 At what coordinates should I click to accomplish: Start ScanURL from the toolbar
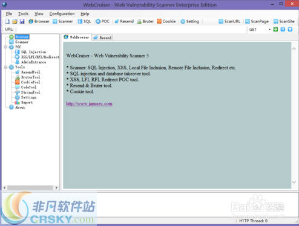click(229, 21)
